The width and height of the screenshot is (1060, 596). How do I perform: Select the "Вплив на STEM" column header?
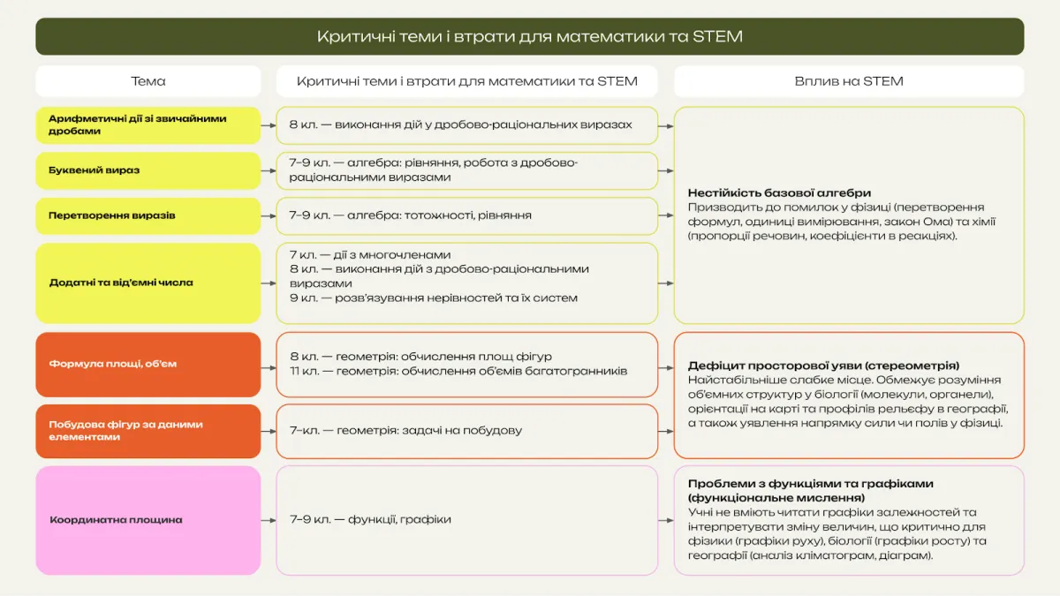click(848, 81)
